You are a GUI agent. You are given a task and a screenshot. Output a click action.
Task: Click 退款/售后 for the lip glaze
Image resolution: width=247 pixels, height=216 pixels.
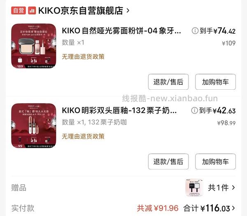tap(168, 162)
